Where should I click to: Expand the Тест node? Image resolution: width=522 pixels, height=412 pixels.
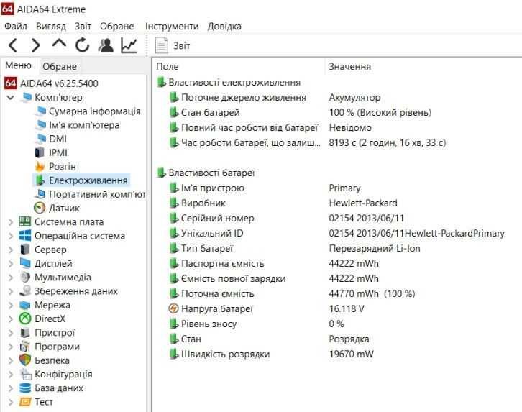[10, 402]
